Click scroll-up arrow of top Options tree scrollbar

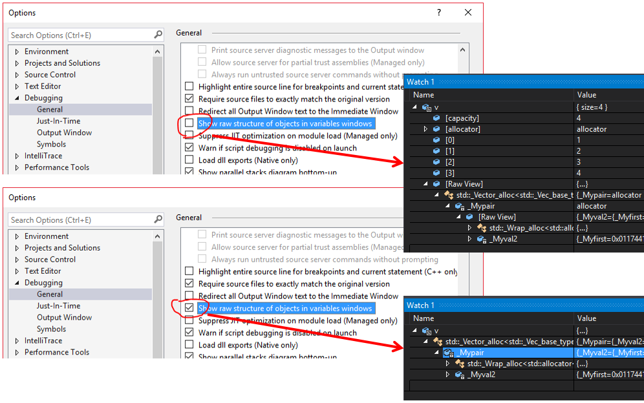[x=157, y=52]
